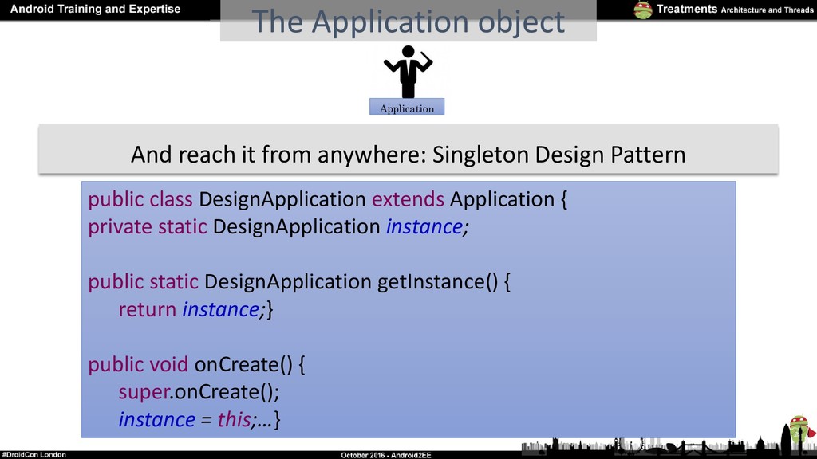Click the 'super.onCreate();' code line
The image size is (817, 459).
pos(199,392)
